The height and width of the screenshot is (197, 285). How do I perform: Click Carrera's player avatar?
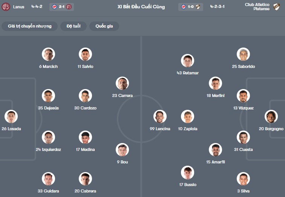pos(122,83)
